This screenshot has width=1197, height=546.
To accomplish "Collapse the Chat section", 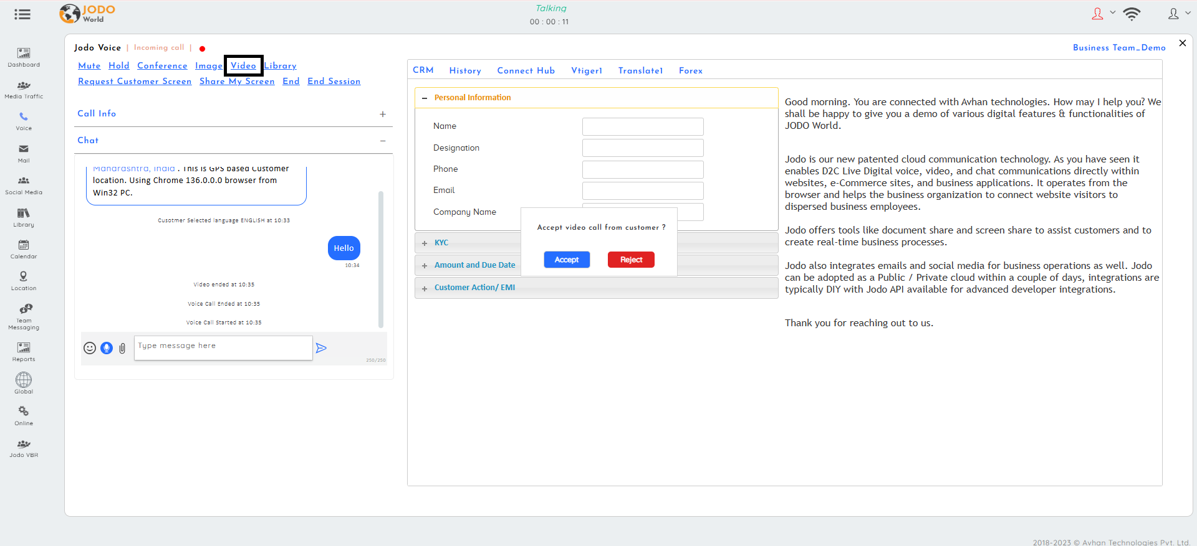I will [x=383, y=141].
